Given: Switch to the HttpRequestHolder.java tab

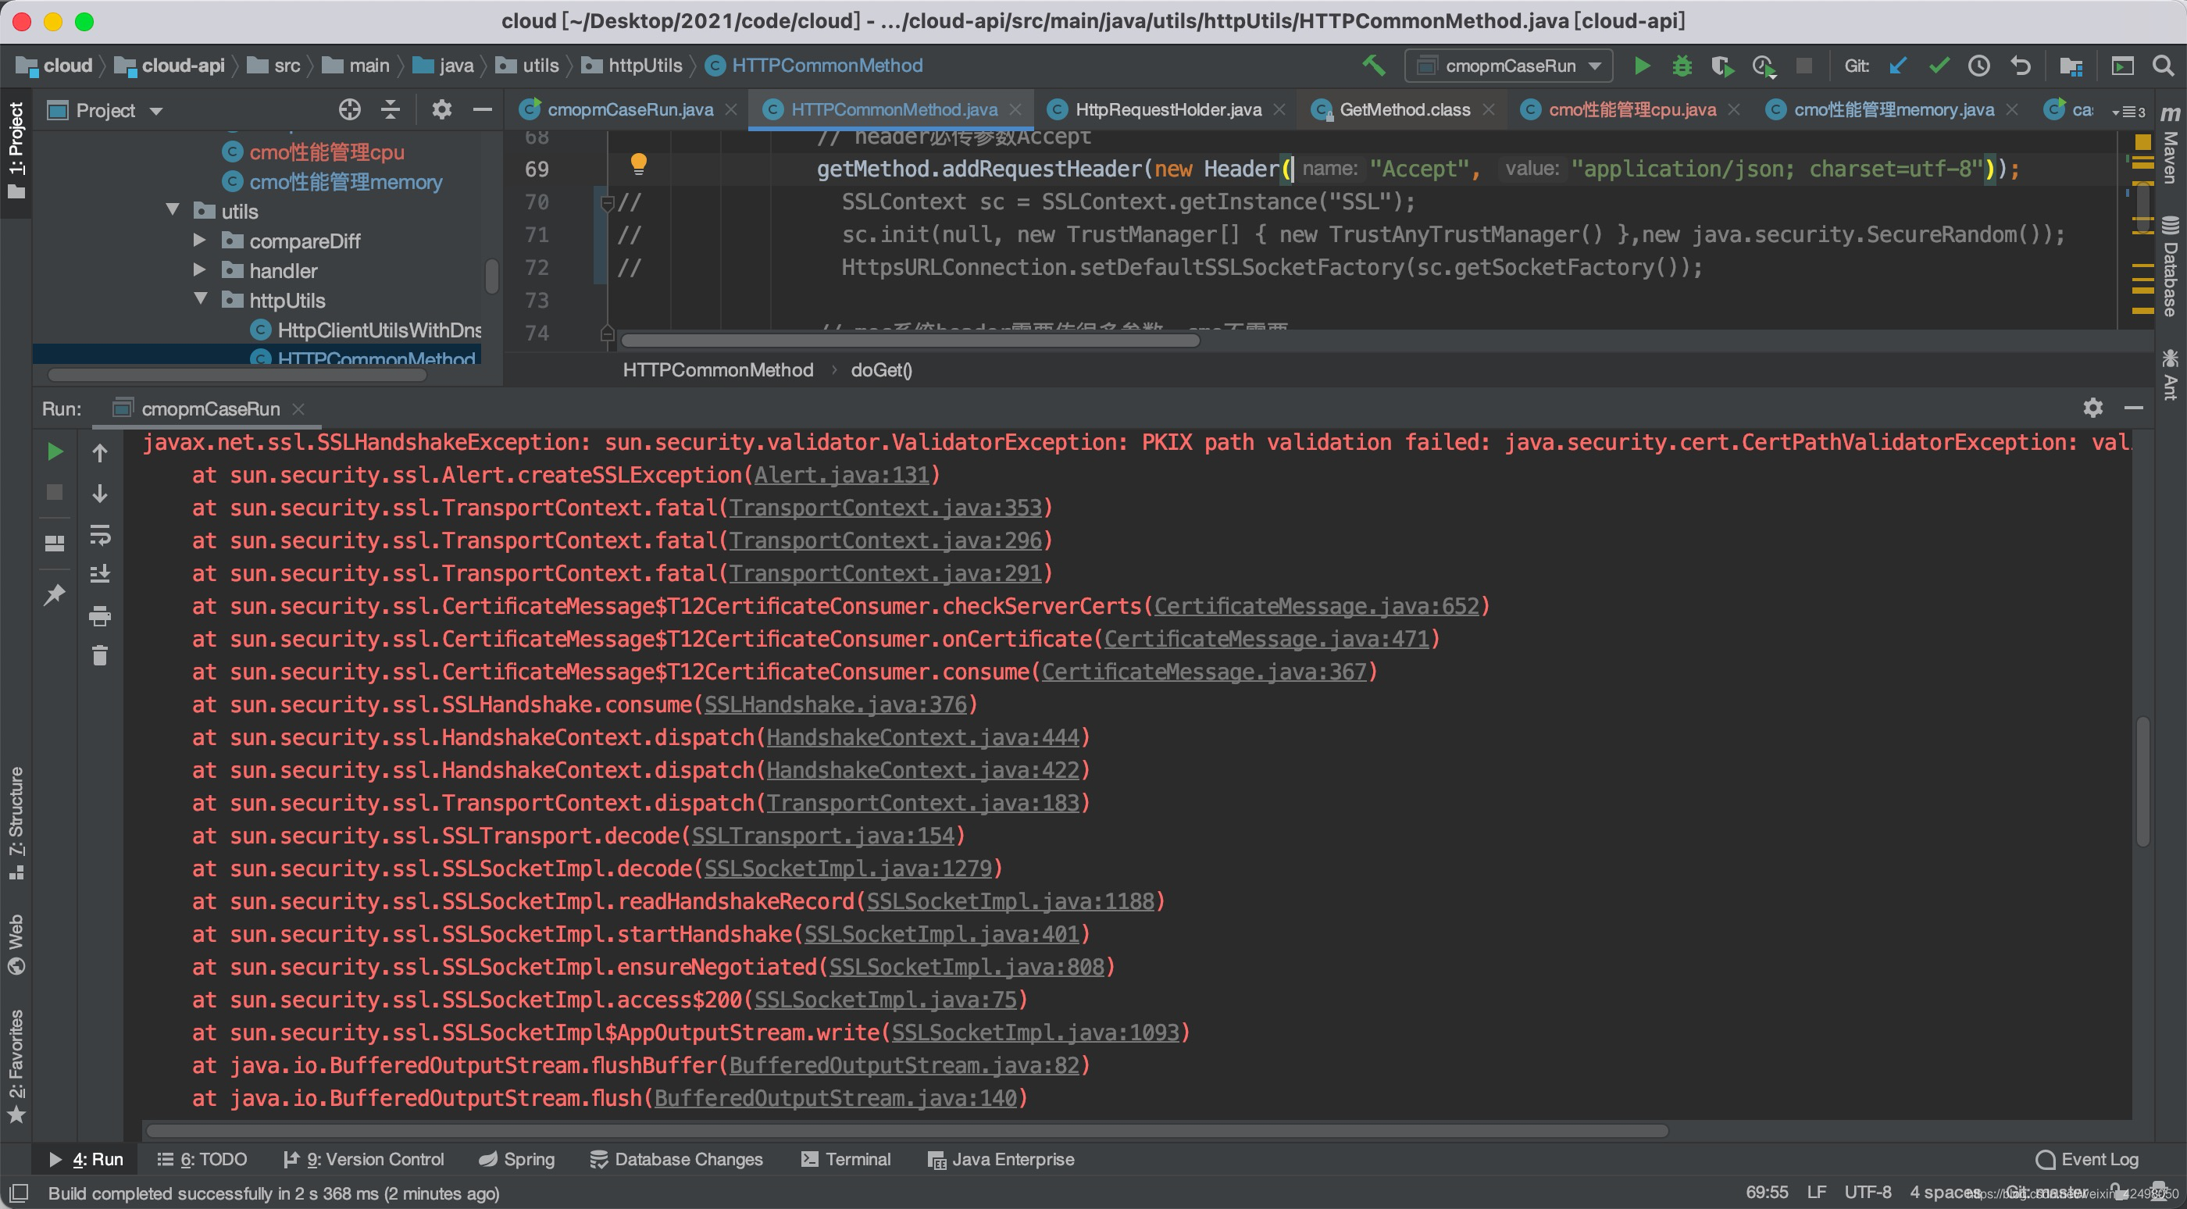Looking at the screenshot, I should pyautogui.click(x=1168, y=109).
